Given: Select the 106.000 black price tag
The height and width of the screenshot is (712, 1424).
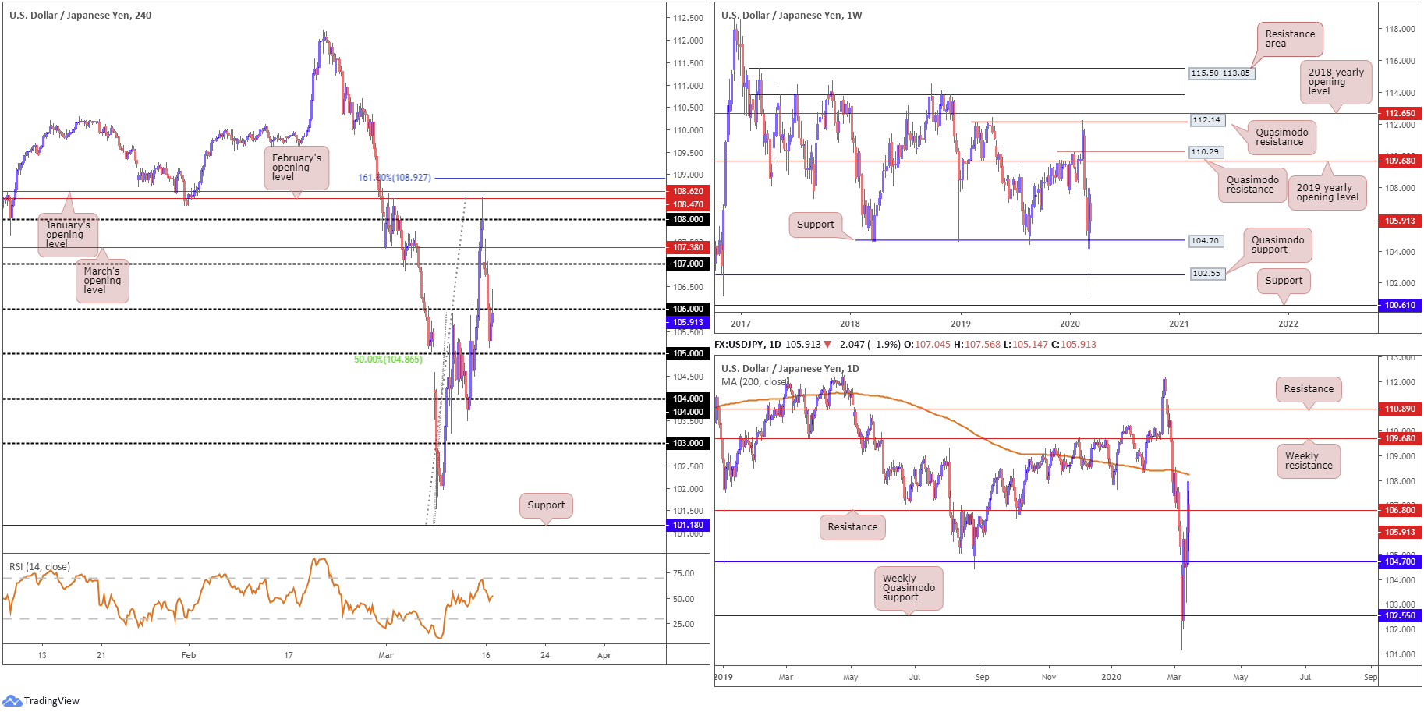Looking at the screenshot, I should pyautogui.click(x=688, y=309).
